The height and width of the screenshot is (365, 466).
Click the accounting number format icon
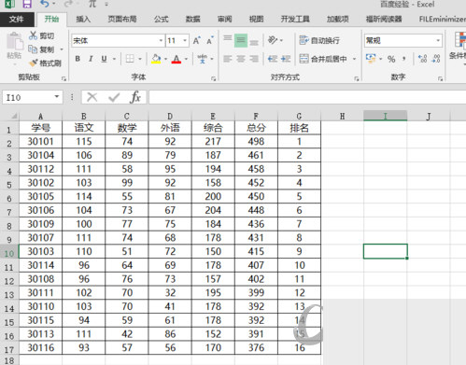[371, 59]
